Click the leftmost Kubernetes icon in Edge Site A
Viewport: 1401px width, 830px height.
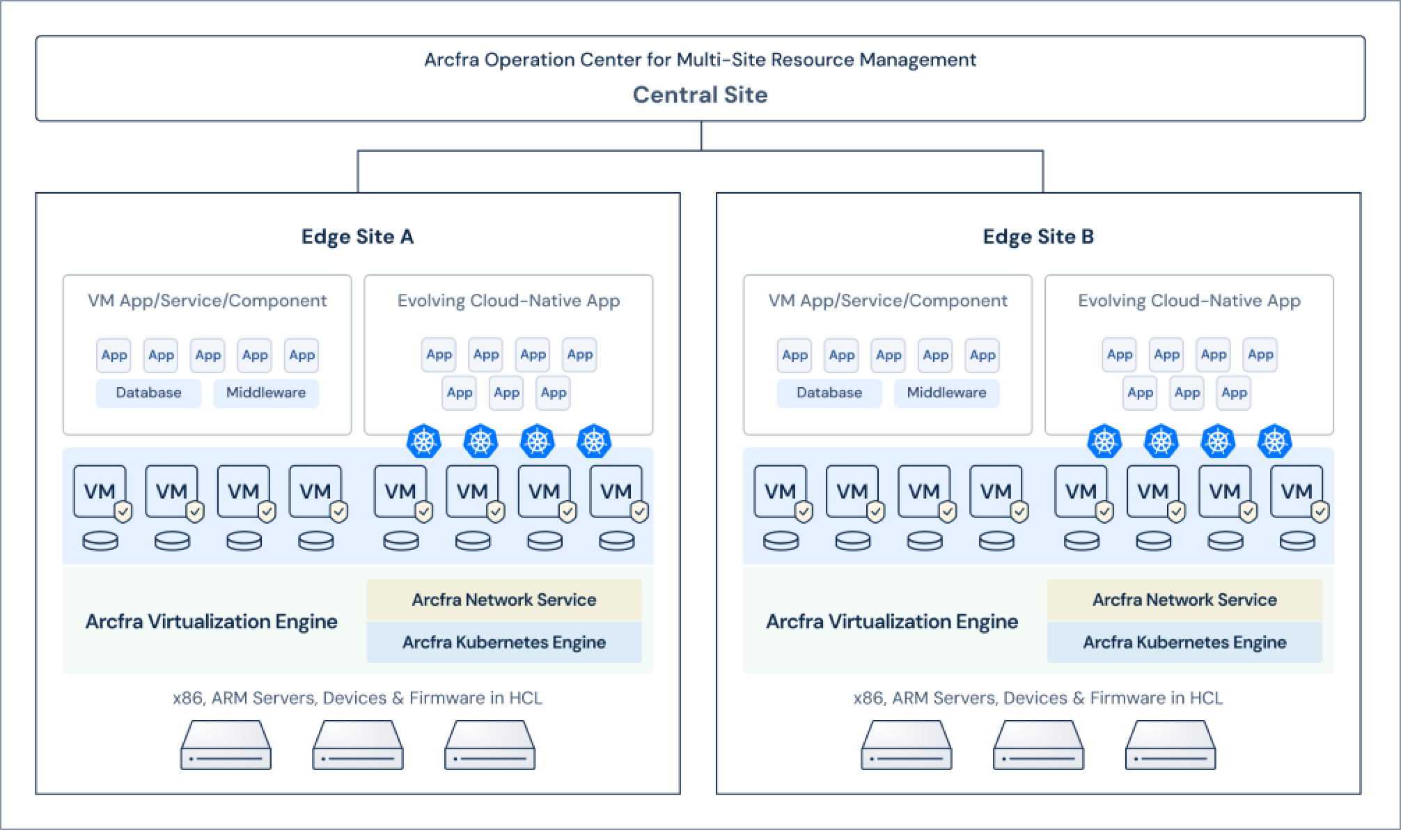click(x=424, y=441)
